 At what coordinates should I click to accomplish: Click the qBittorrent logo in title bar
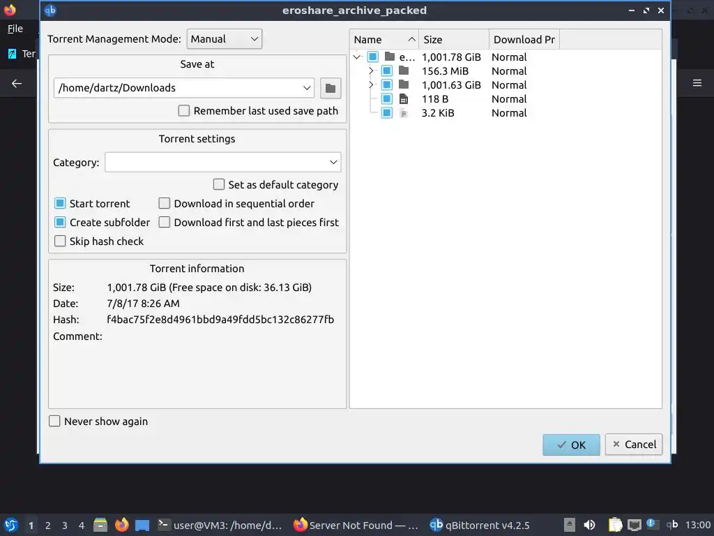pyautogui.click(x=50, y=10)
